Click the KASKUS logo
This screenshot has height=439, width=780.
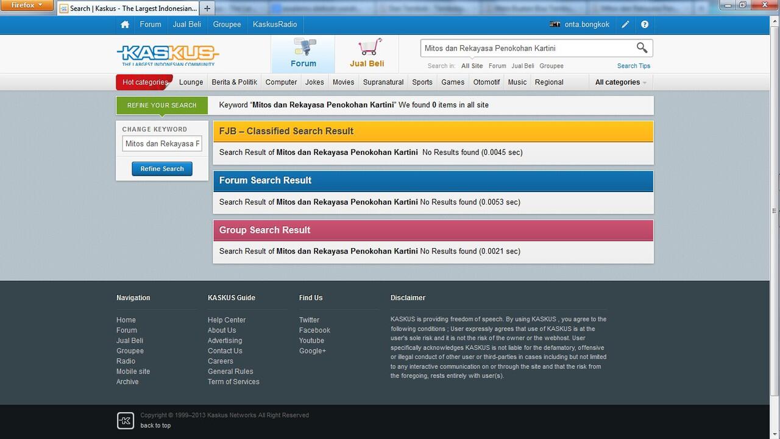pyautogui.click(x=168, y=55)
